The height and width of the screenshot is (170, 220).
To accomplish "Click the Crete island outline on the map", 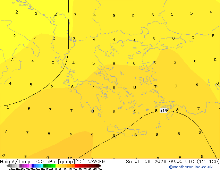I will 127,130.
